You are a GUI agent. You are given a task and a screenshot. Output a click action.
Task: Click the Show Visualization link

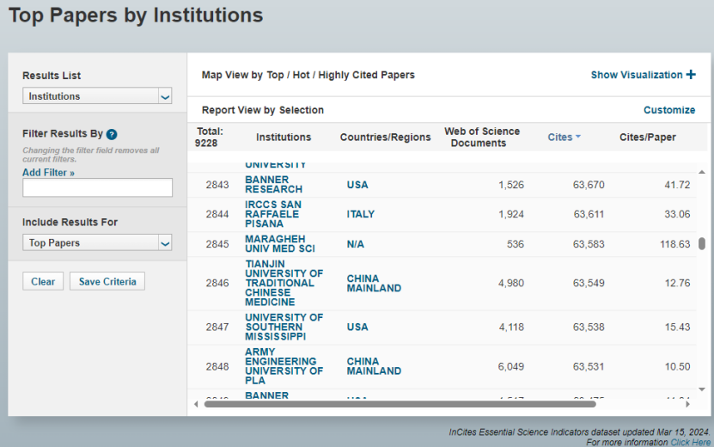pyautogui.click(x=637, y=75)
